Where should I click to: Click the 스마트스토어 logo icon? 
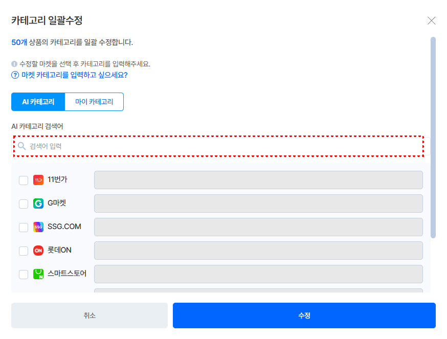click(38, 274)
